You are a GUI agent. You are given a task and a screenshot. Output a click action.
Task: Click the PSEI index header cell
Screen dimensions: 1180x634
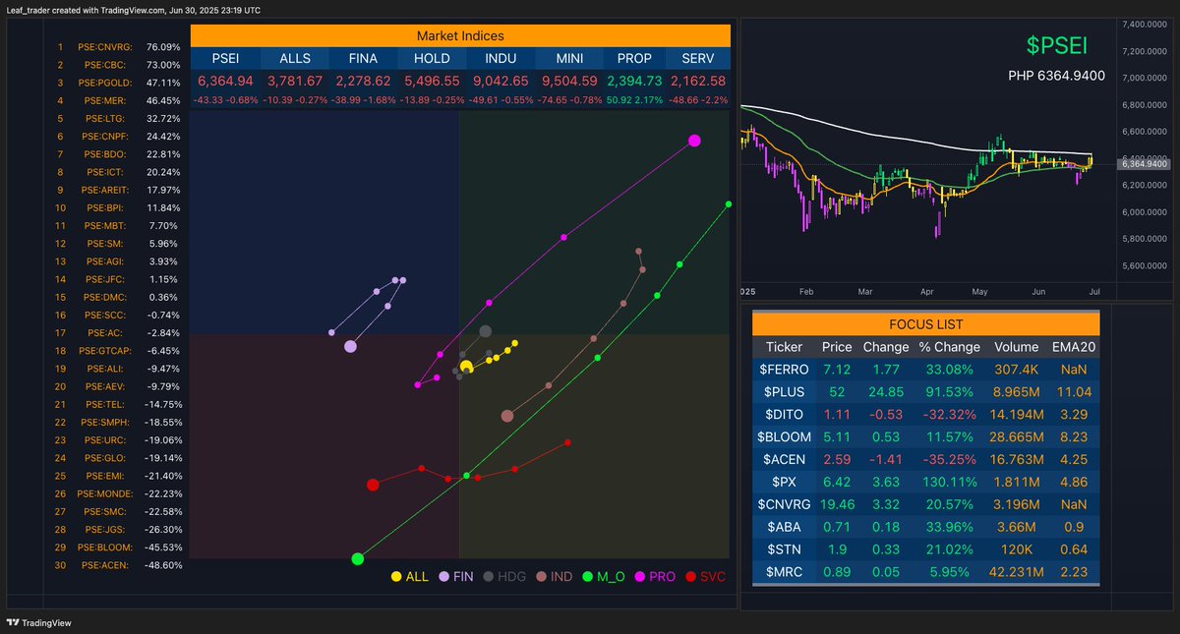pos(225,58)
